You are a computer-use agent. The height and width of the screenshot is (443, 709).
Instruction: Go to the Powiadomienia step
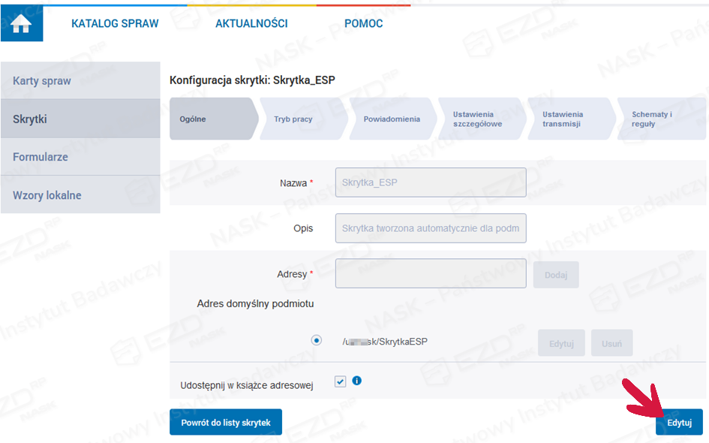(x=392, y=119)
